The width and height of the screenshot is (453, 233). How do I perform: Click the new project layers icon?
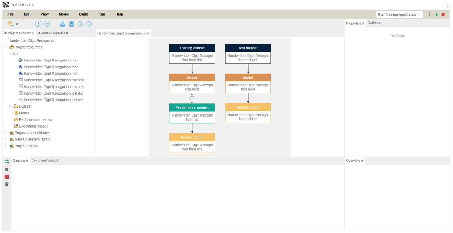(x=11, y=24)
